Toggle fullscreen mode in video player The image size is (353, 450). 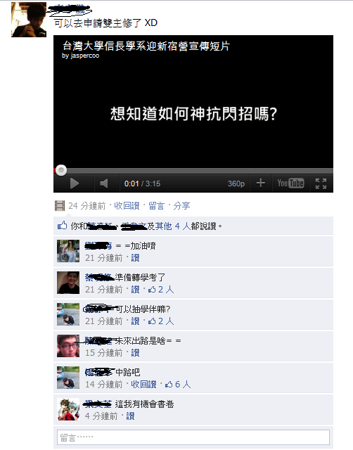tap(321, 184)
